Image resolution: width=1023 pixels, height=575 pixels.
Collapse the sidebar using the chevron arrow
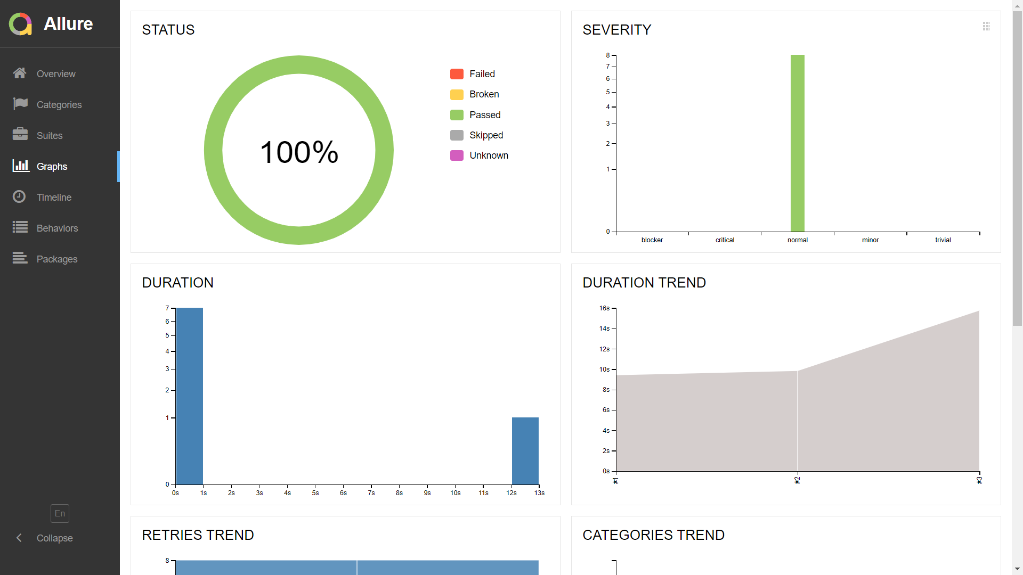point(19,538)
